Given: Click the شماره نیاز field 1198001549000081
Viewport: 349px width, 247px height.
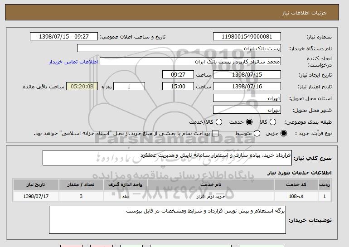Looking at the screenshot, I should point(247,37).
